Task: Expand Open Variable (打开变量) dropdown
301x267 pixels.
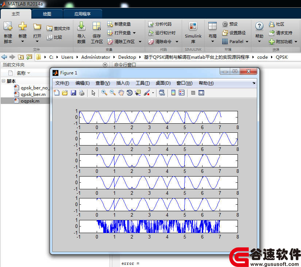Action: [134, 33]
